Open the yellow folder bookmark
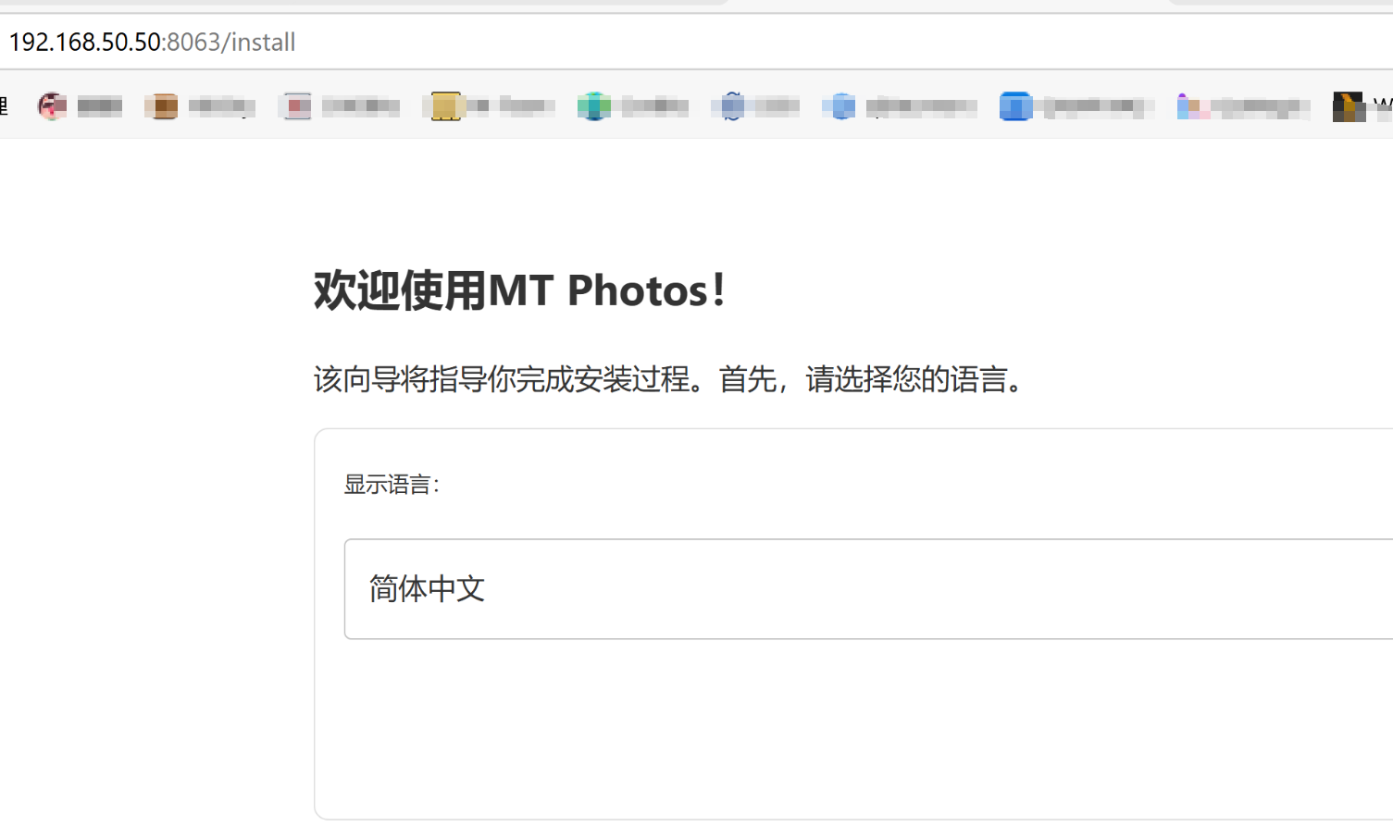The image size is (1393, 838). (445, 106)
